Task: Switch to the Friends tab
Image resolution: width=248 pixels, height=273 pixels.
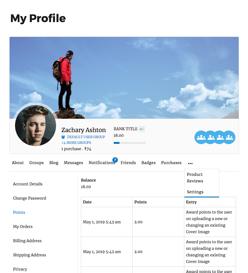Action: tap(128, 163)
